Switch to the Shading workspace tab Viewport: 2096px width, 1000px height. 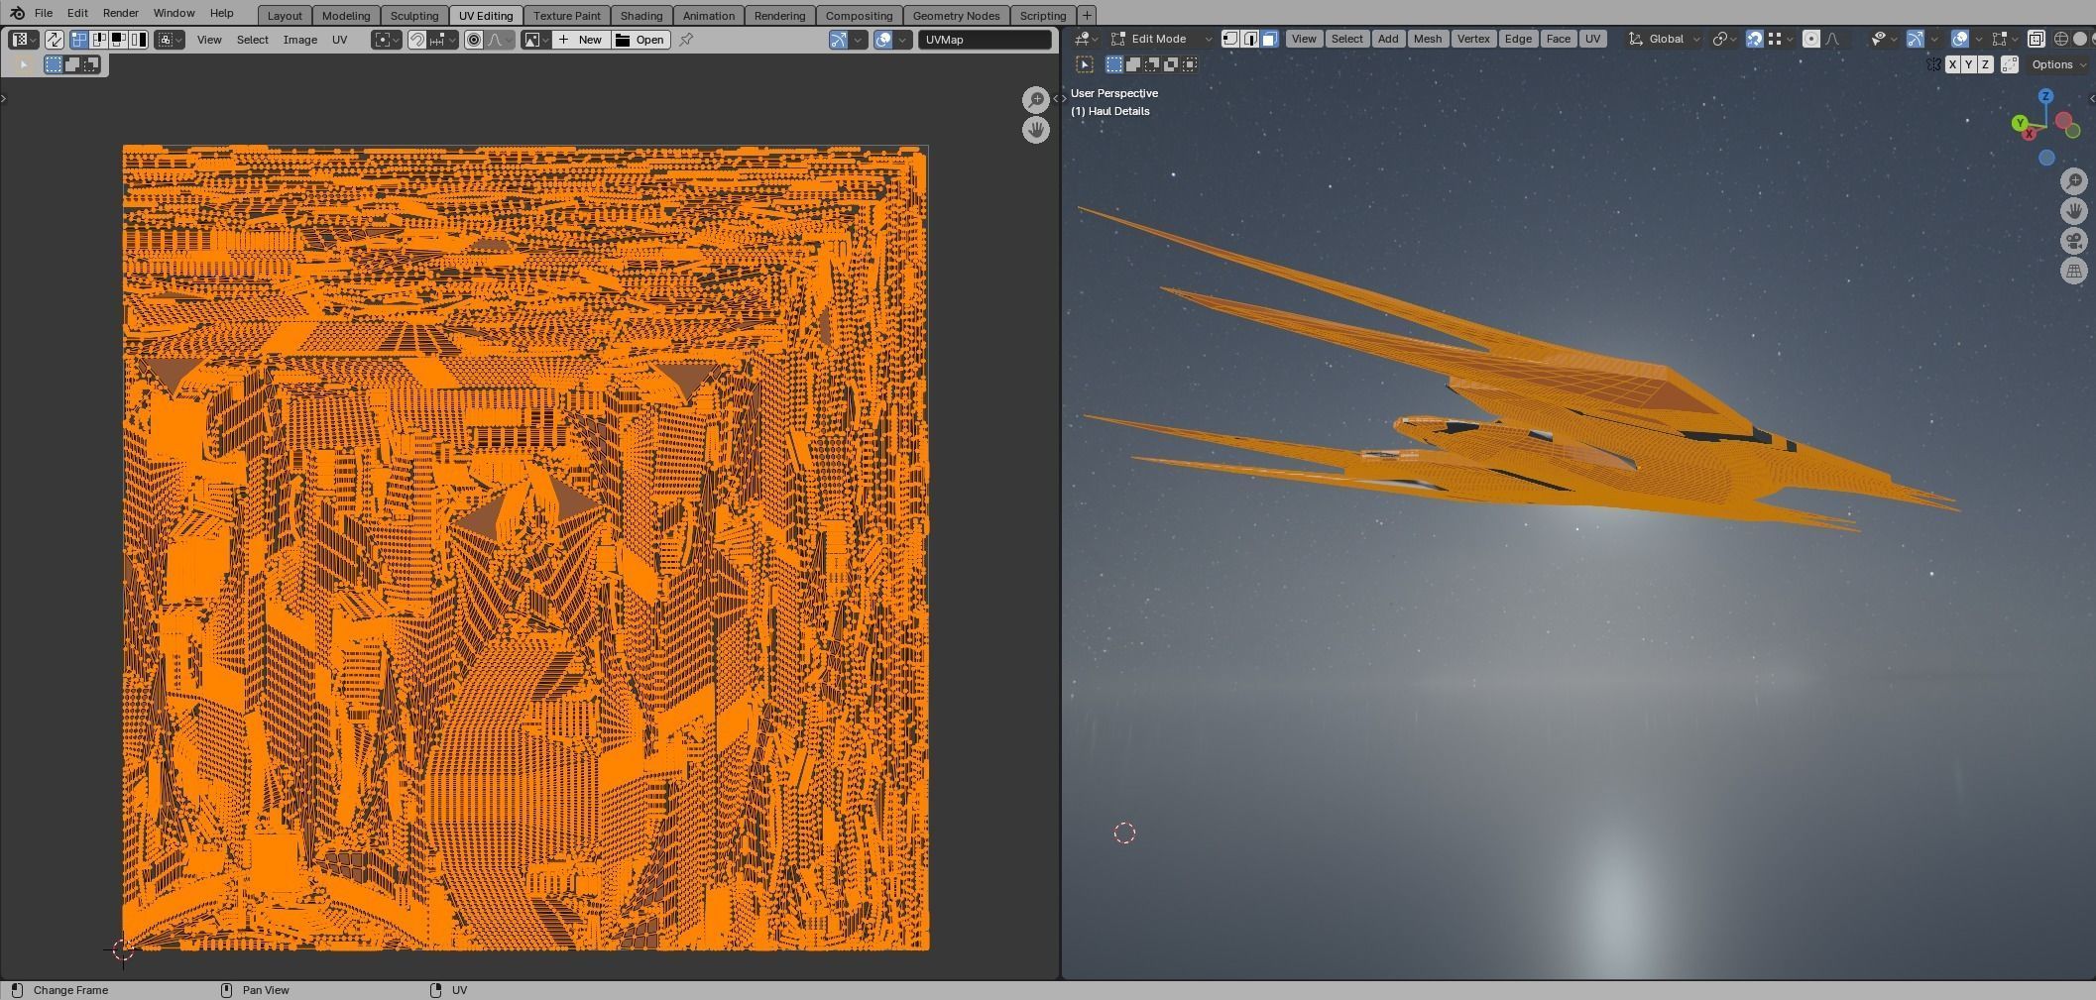pyautogui.click(x=641, y=16)
